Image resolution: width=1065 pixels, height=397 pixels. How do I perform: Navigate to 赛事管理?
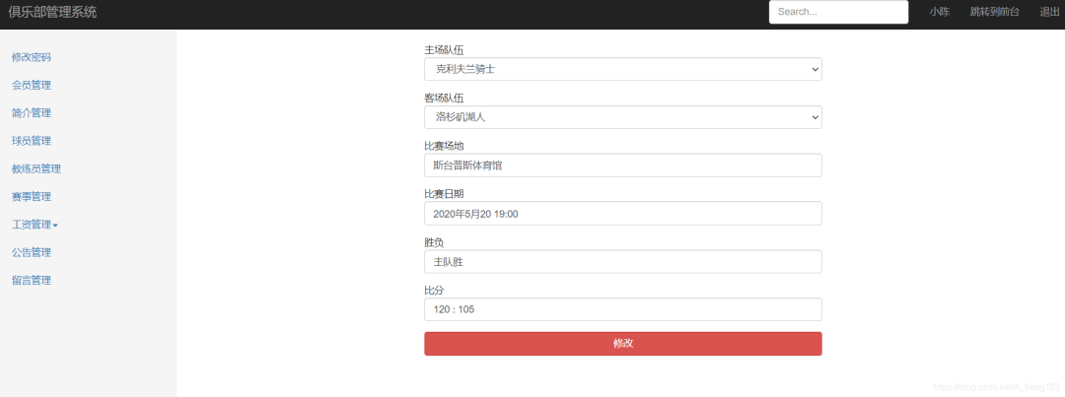32,197
